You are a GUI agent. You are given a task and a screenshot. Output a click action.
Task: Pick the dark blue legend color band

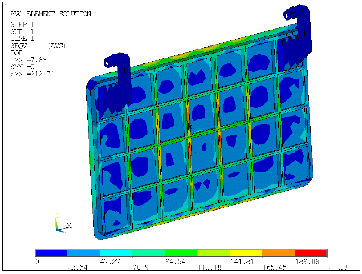(x=51, y=253)
